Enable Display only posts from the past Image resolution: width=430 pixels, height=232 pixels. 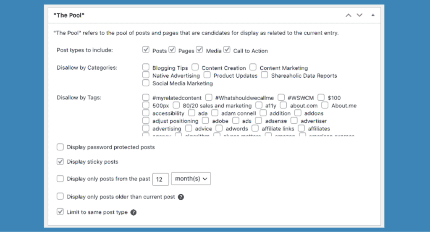60,179
